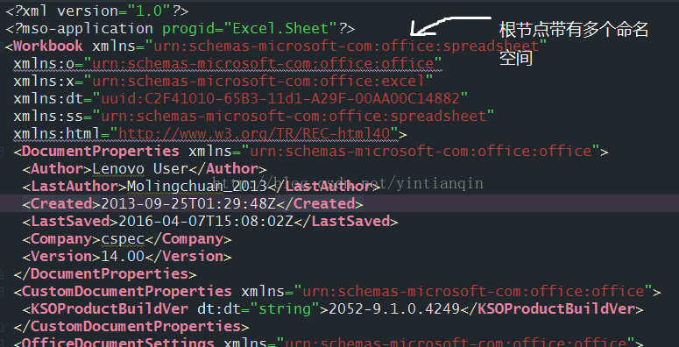Select the value Molingchuan_2013
The width and height of the screenshot is (679, 347).
(196, 187)
